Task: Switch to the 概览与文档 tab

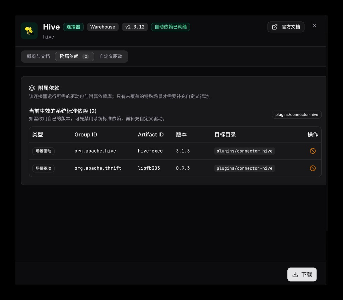Action: tap(38, 57)
